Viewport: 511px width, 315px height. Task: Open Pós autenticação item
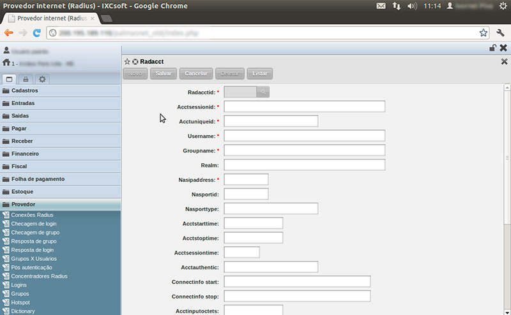31,267
